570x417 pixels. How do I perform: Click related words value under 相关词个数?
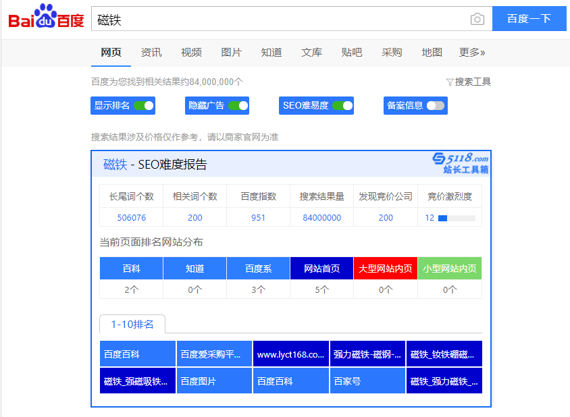click(x=195, y=217)
